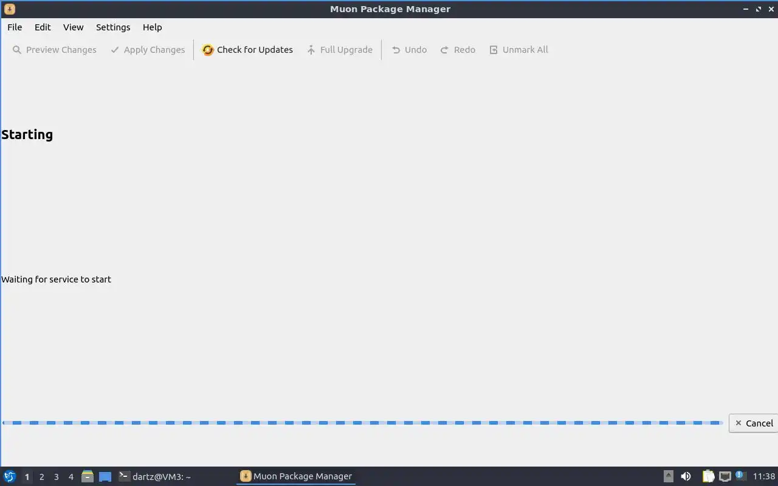778x486 pixels.
Task: Click the Muon icon in the title bar
Action: (9, 9)
